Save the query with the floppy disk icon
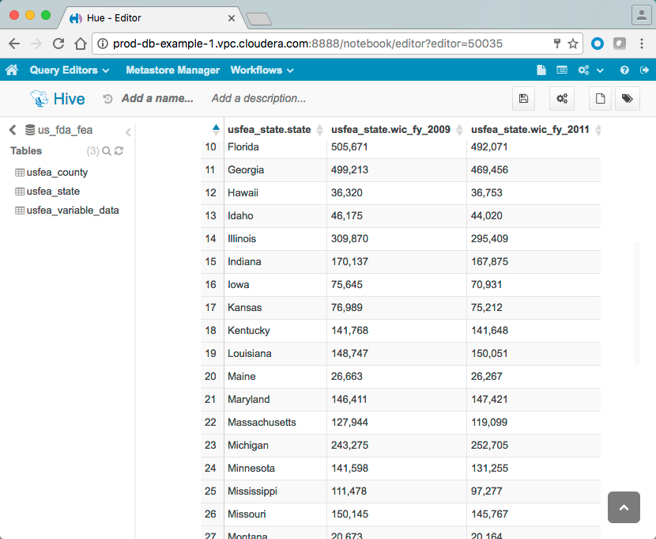 click(x=522, y=99)
